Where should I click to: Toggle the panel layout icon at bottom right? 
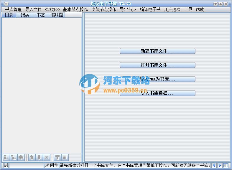(226, 165)
